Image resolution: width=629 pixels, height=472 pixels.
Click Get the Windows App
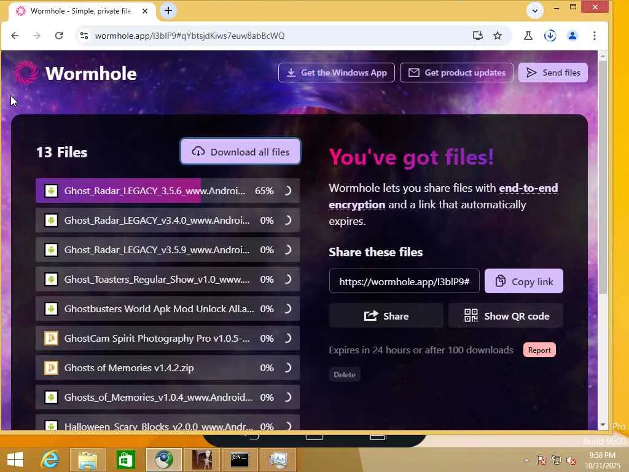336,73
